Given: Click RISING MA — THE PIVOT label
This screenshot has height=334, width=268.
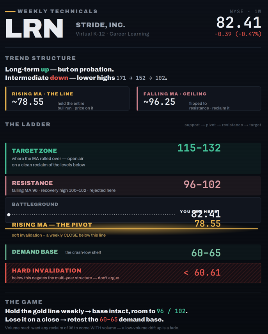Looking at the screenshot, I should pos(52,225).
